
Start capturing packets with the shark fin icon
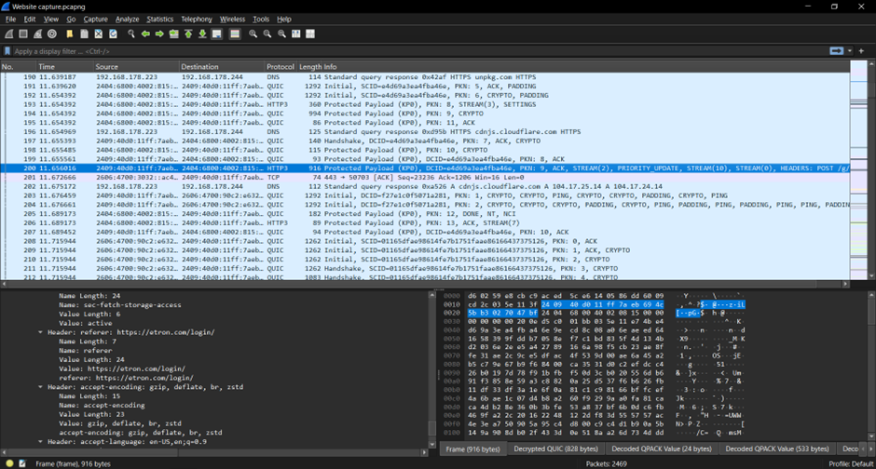(9, 34)
